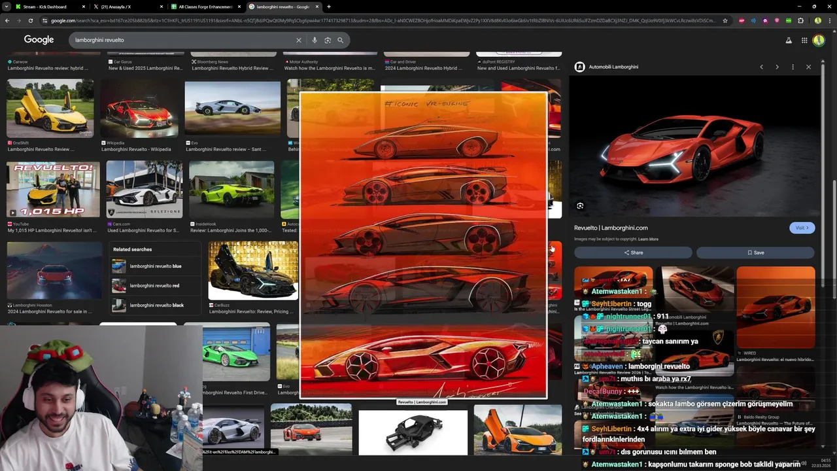837x471 pixels.
Task: Focus the Google search box
Action: point(183,40)
